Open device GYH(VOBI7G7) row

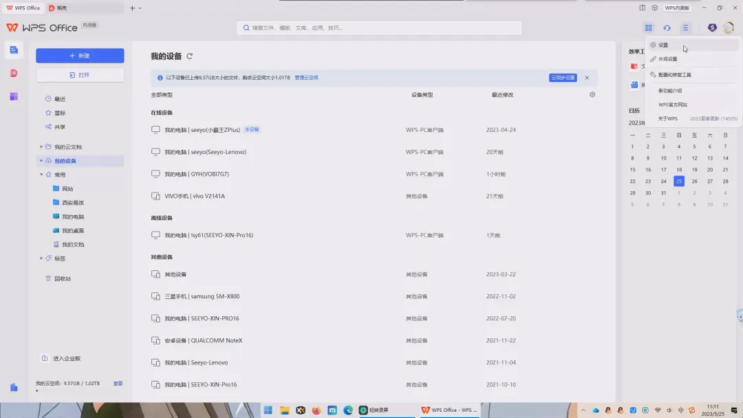point(374,174)
